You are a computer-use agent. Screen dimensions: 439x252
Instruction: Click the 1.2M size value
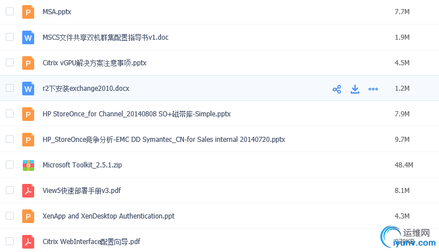(x=402, y=89)
